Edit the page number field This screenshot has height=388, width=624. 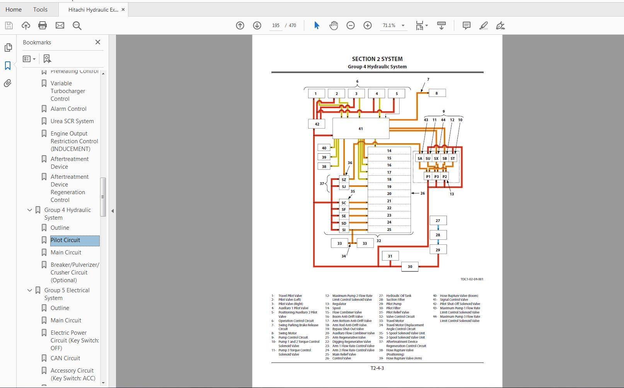tap(276, 25)
